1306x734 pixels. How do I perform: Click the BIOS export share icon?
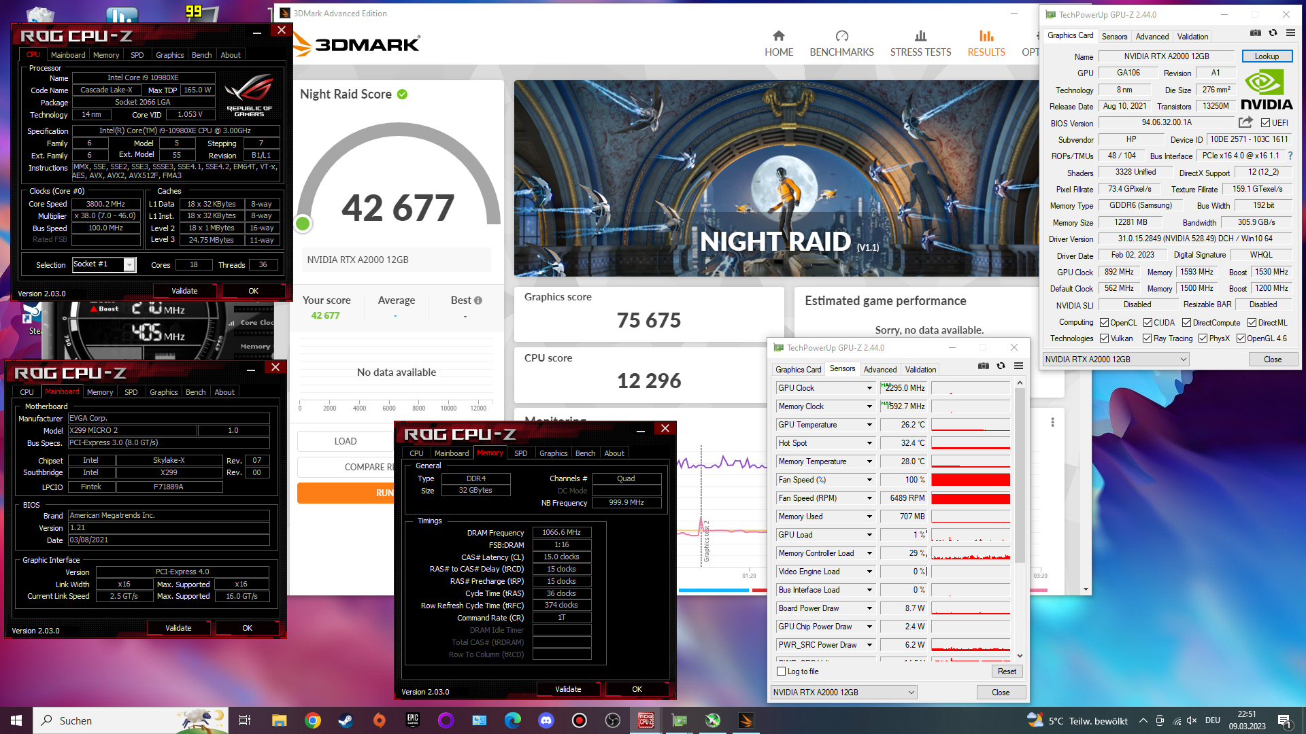pos(1245,122)
